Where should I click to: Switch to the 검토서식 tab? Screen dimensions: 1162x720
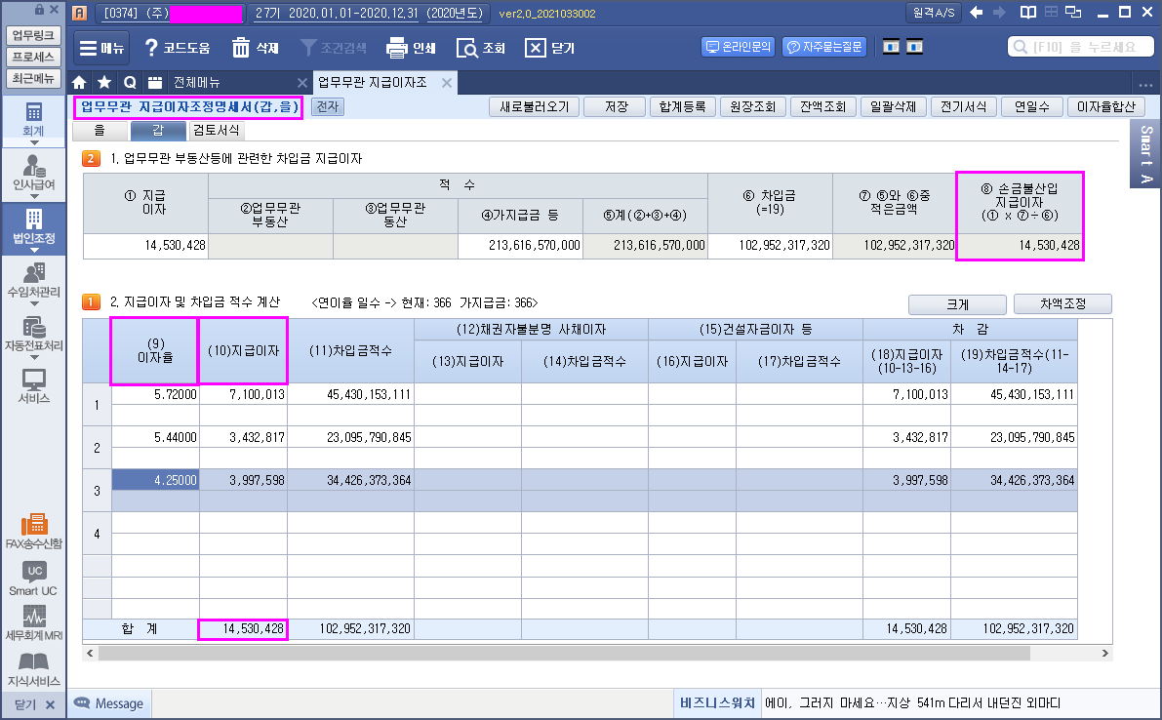pyautogui.click(x=216, y=130)
